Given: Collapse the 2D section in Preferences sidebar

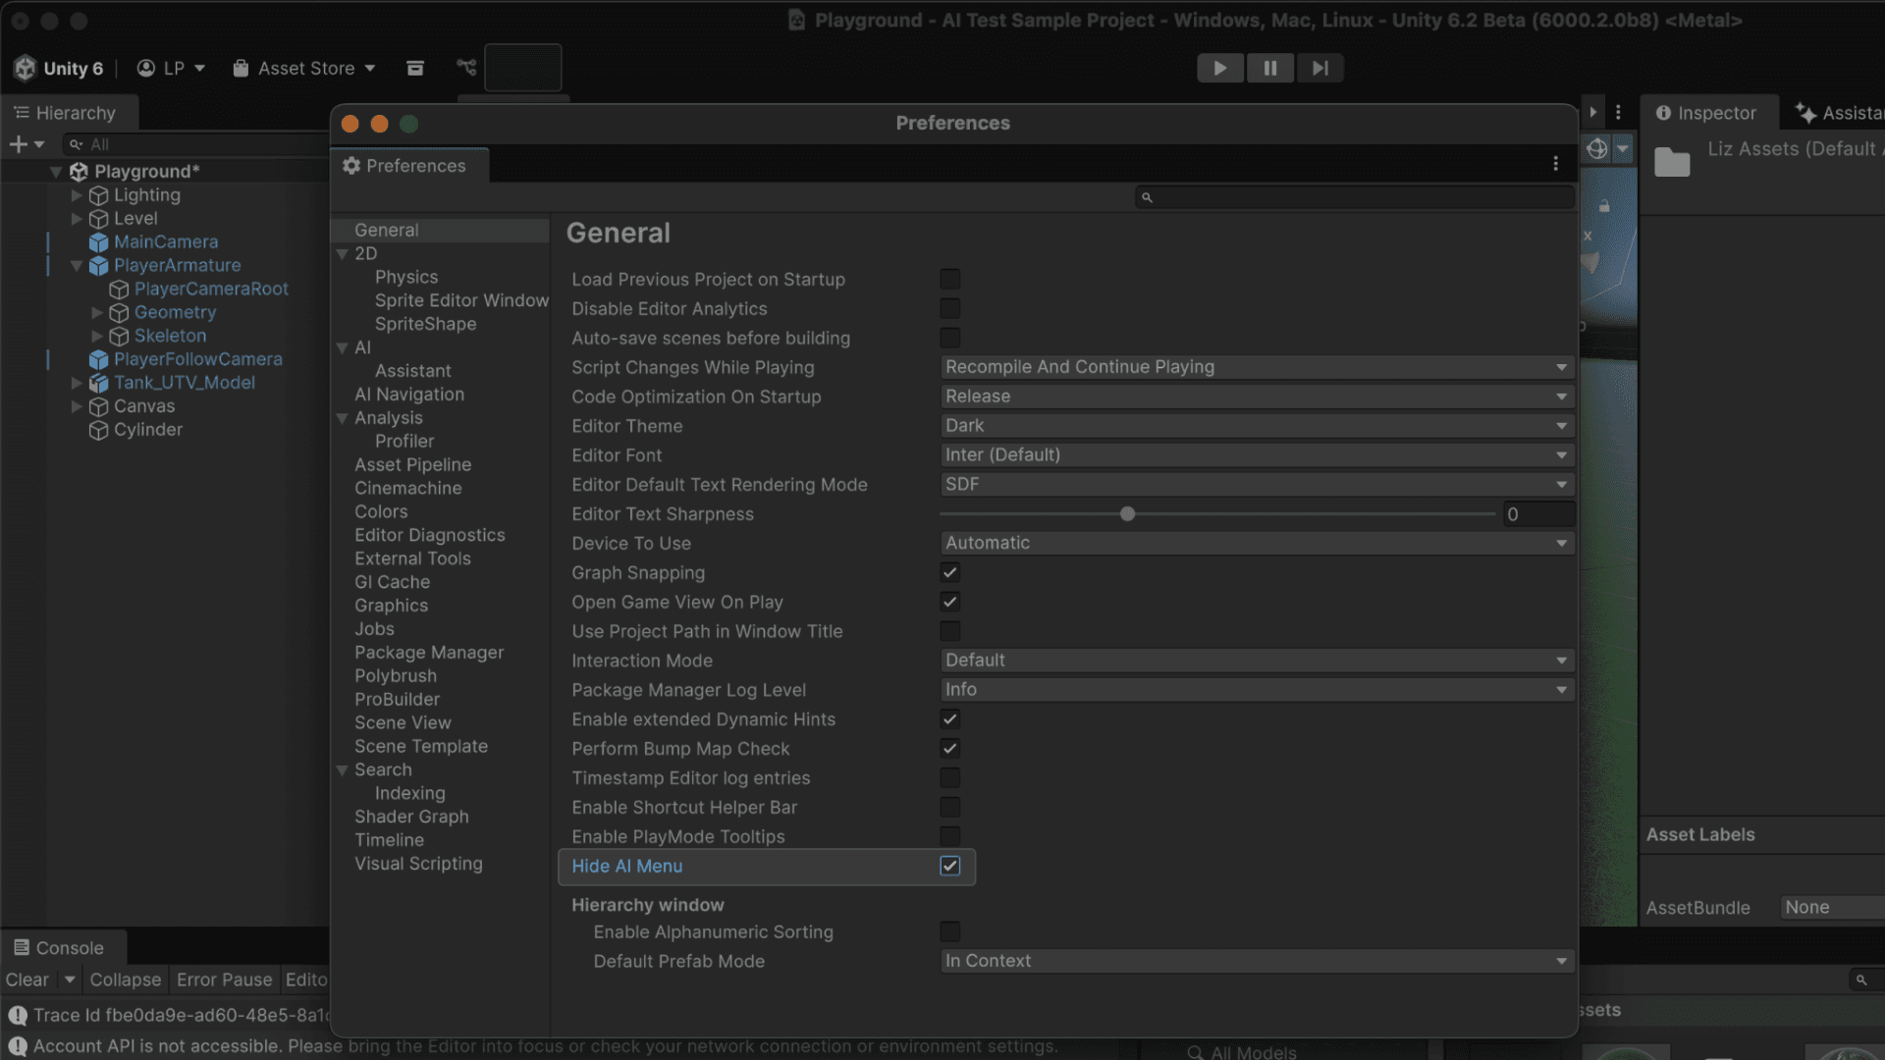Looking at the screenshot, I should coord(343,253).
